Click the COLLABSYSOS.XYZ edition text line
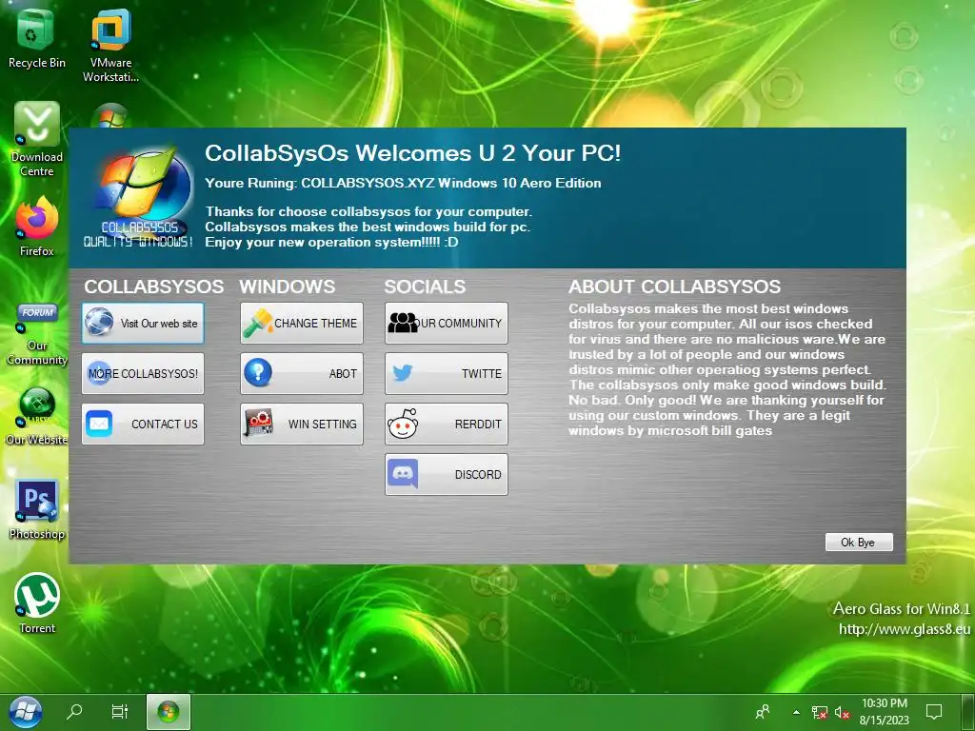 pyautogui.click(x=403, y=183)
